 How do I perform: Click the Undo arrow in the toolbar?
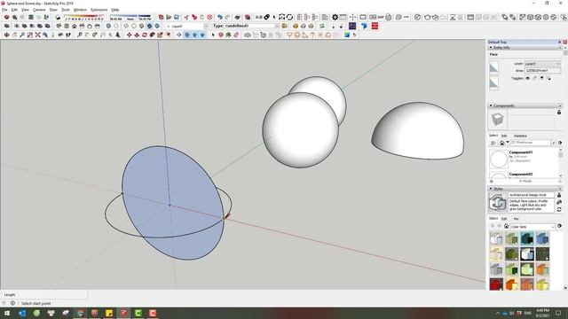[x=219, y=17]
